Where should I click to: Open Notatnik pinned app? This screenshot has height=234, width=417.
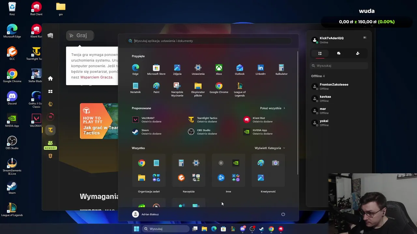point(135,88)
